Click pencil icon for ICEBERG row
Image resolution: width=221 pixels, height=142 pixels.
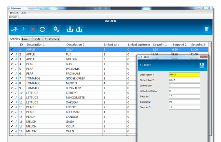tap(12, 92)
